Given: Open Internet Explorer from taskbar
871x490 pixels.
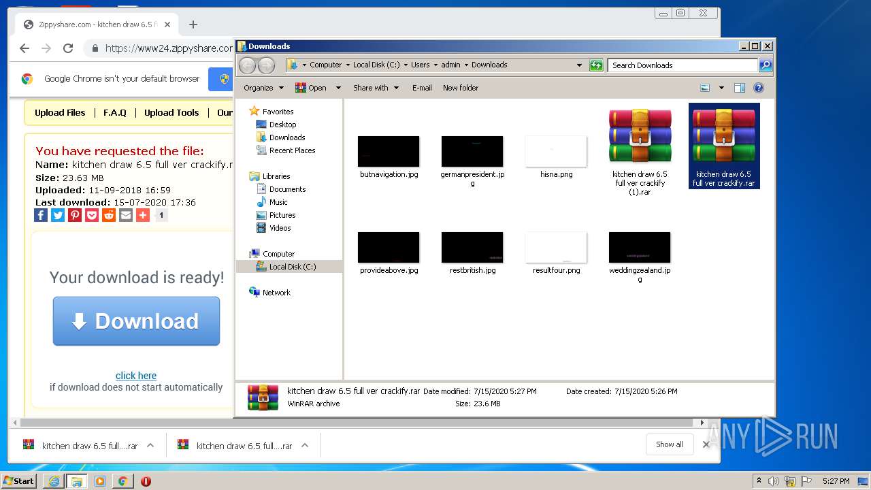Looking at the screenshot, I should (54, 481).
